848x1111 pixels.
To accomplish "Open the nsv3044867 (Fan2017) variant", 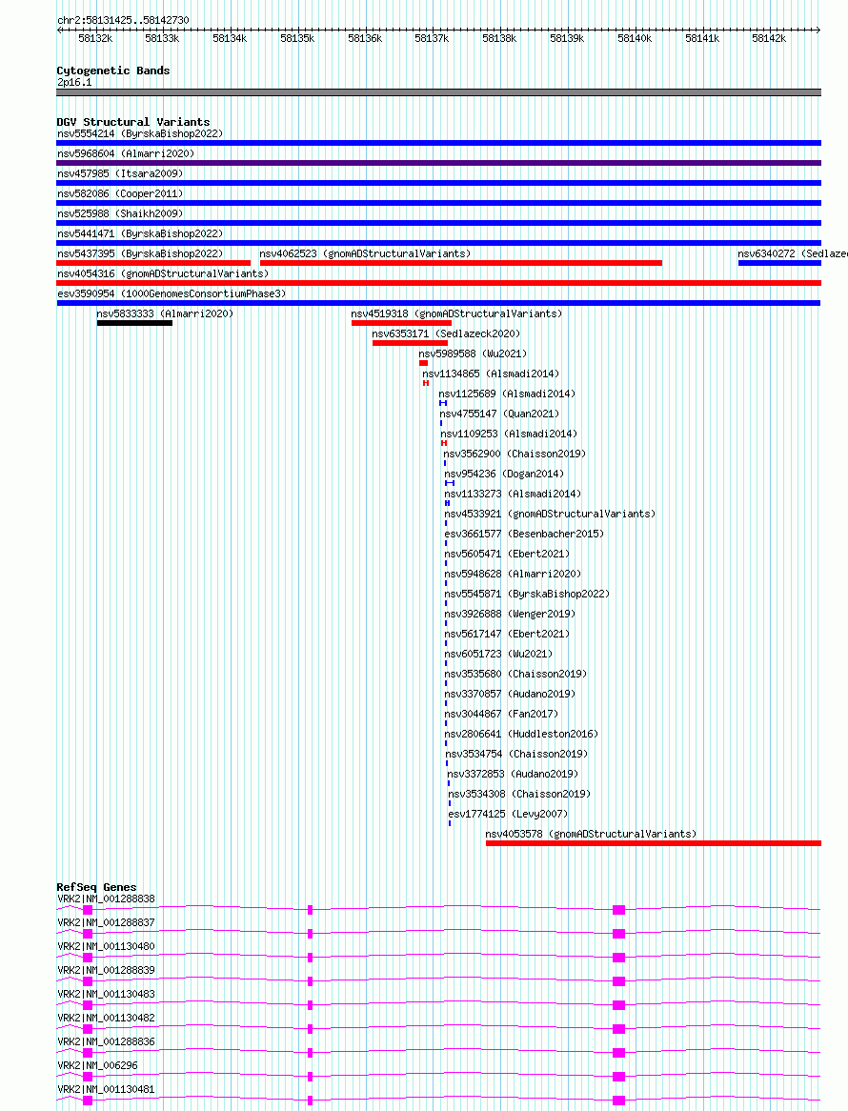I will click(501, 714).
